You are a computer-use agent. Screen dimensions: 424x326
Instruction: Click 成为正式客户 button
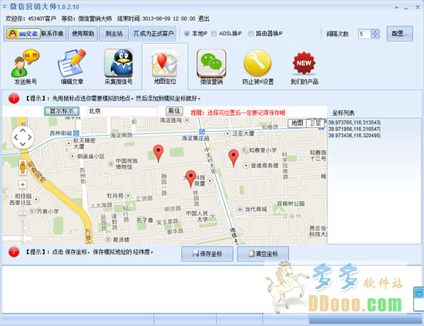point(153,34)
